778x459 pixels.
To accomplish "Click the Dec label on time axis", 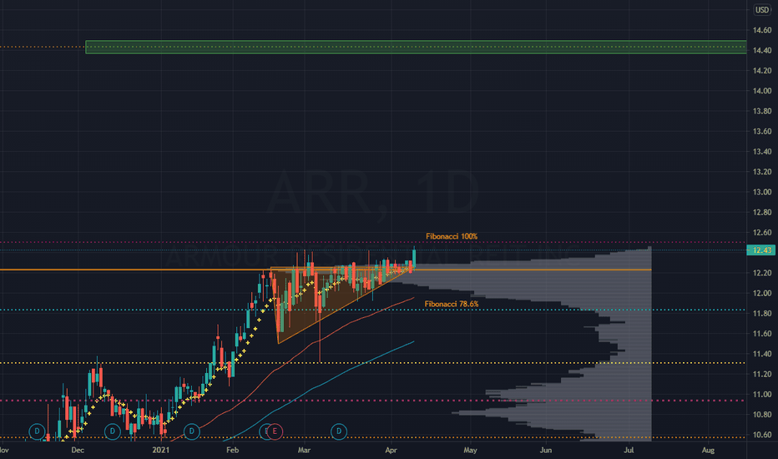I will click(78, 450).
